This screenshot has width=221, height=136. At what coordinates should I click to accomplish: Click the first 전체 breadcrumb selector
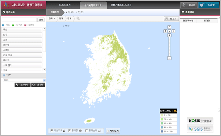click(61, 18)
